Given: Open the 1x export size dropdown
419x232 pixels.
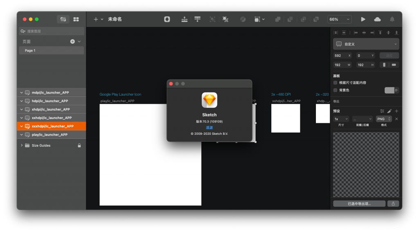Looking at the screenshot, I should point(341,119).
